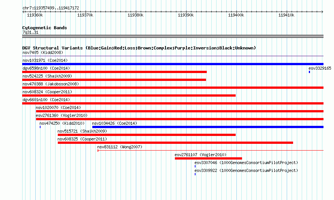Select the red bar under dgv6598n100
The width and height of the screenshot is (334, 200).
[x=114, y=72]
